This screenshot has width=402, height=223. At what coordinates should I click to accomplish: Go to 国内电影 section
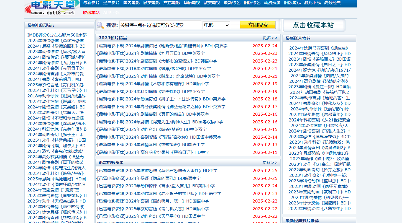(x=132, y=3)
